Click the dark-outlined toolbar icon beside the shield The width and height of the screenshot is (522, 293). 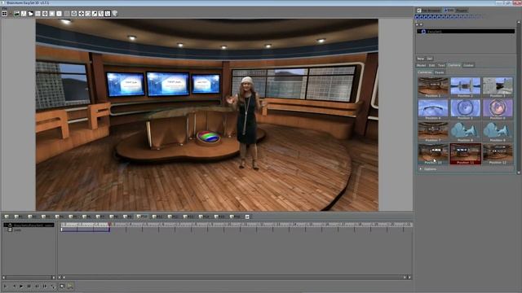click(108, 14)
